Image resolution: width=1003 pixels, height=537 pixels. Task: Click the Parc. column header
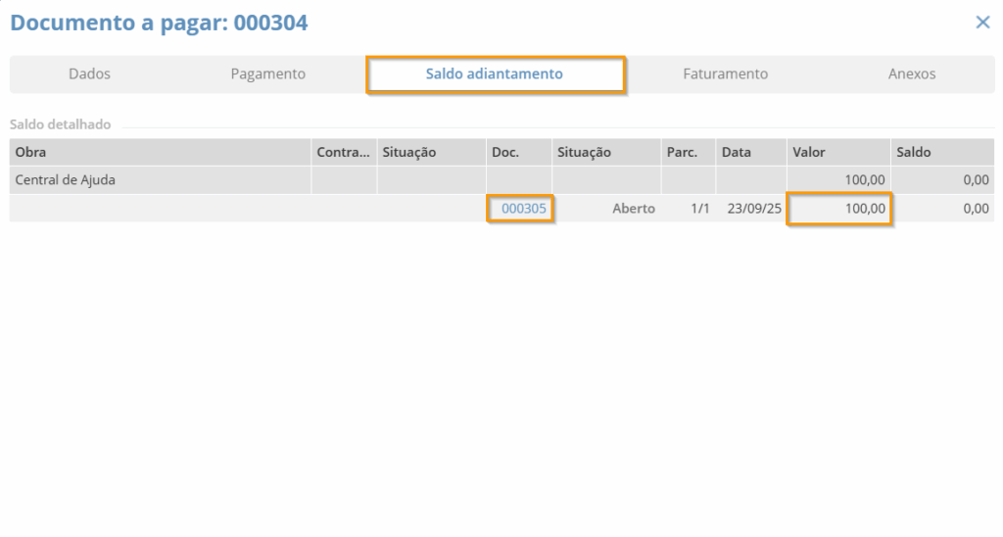(x=682, y=153)
